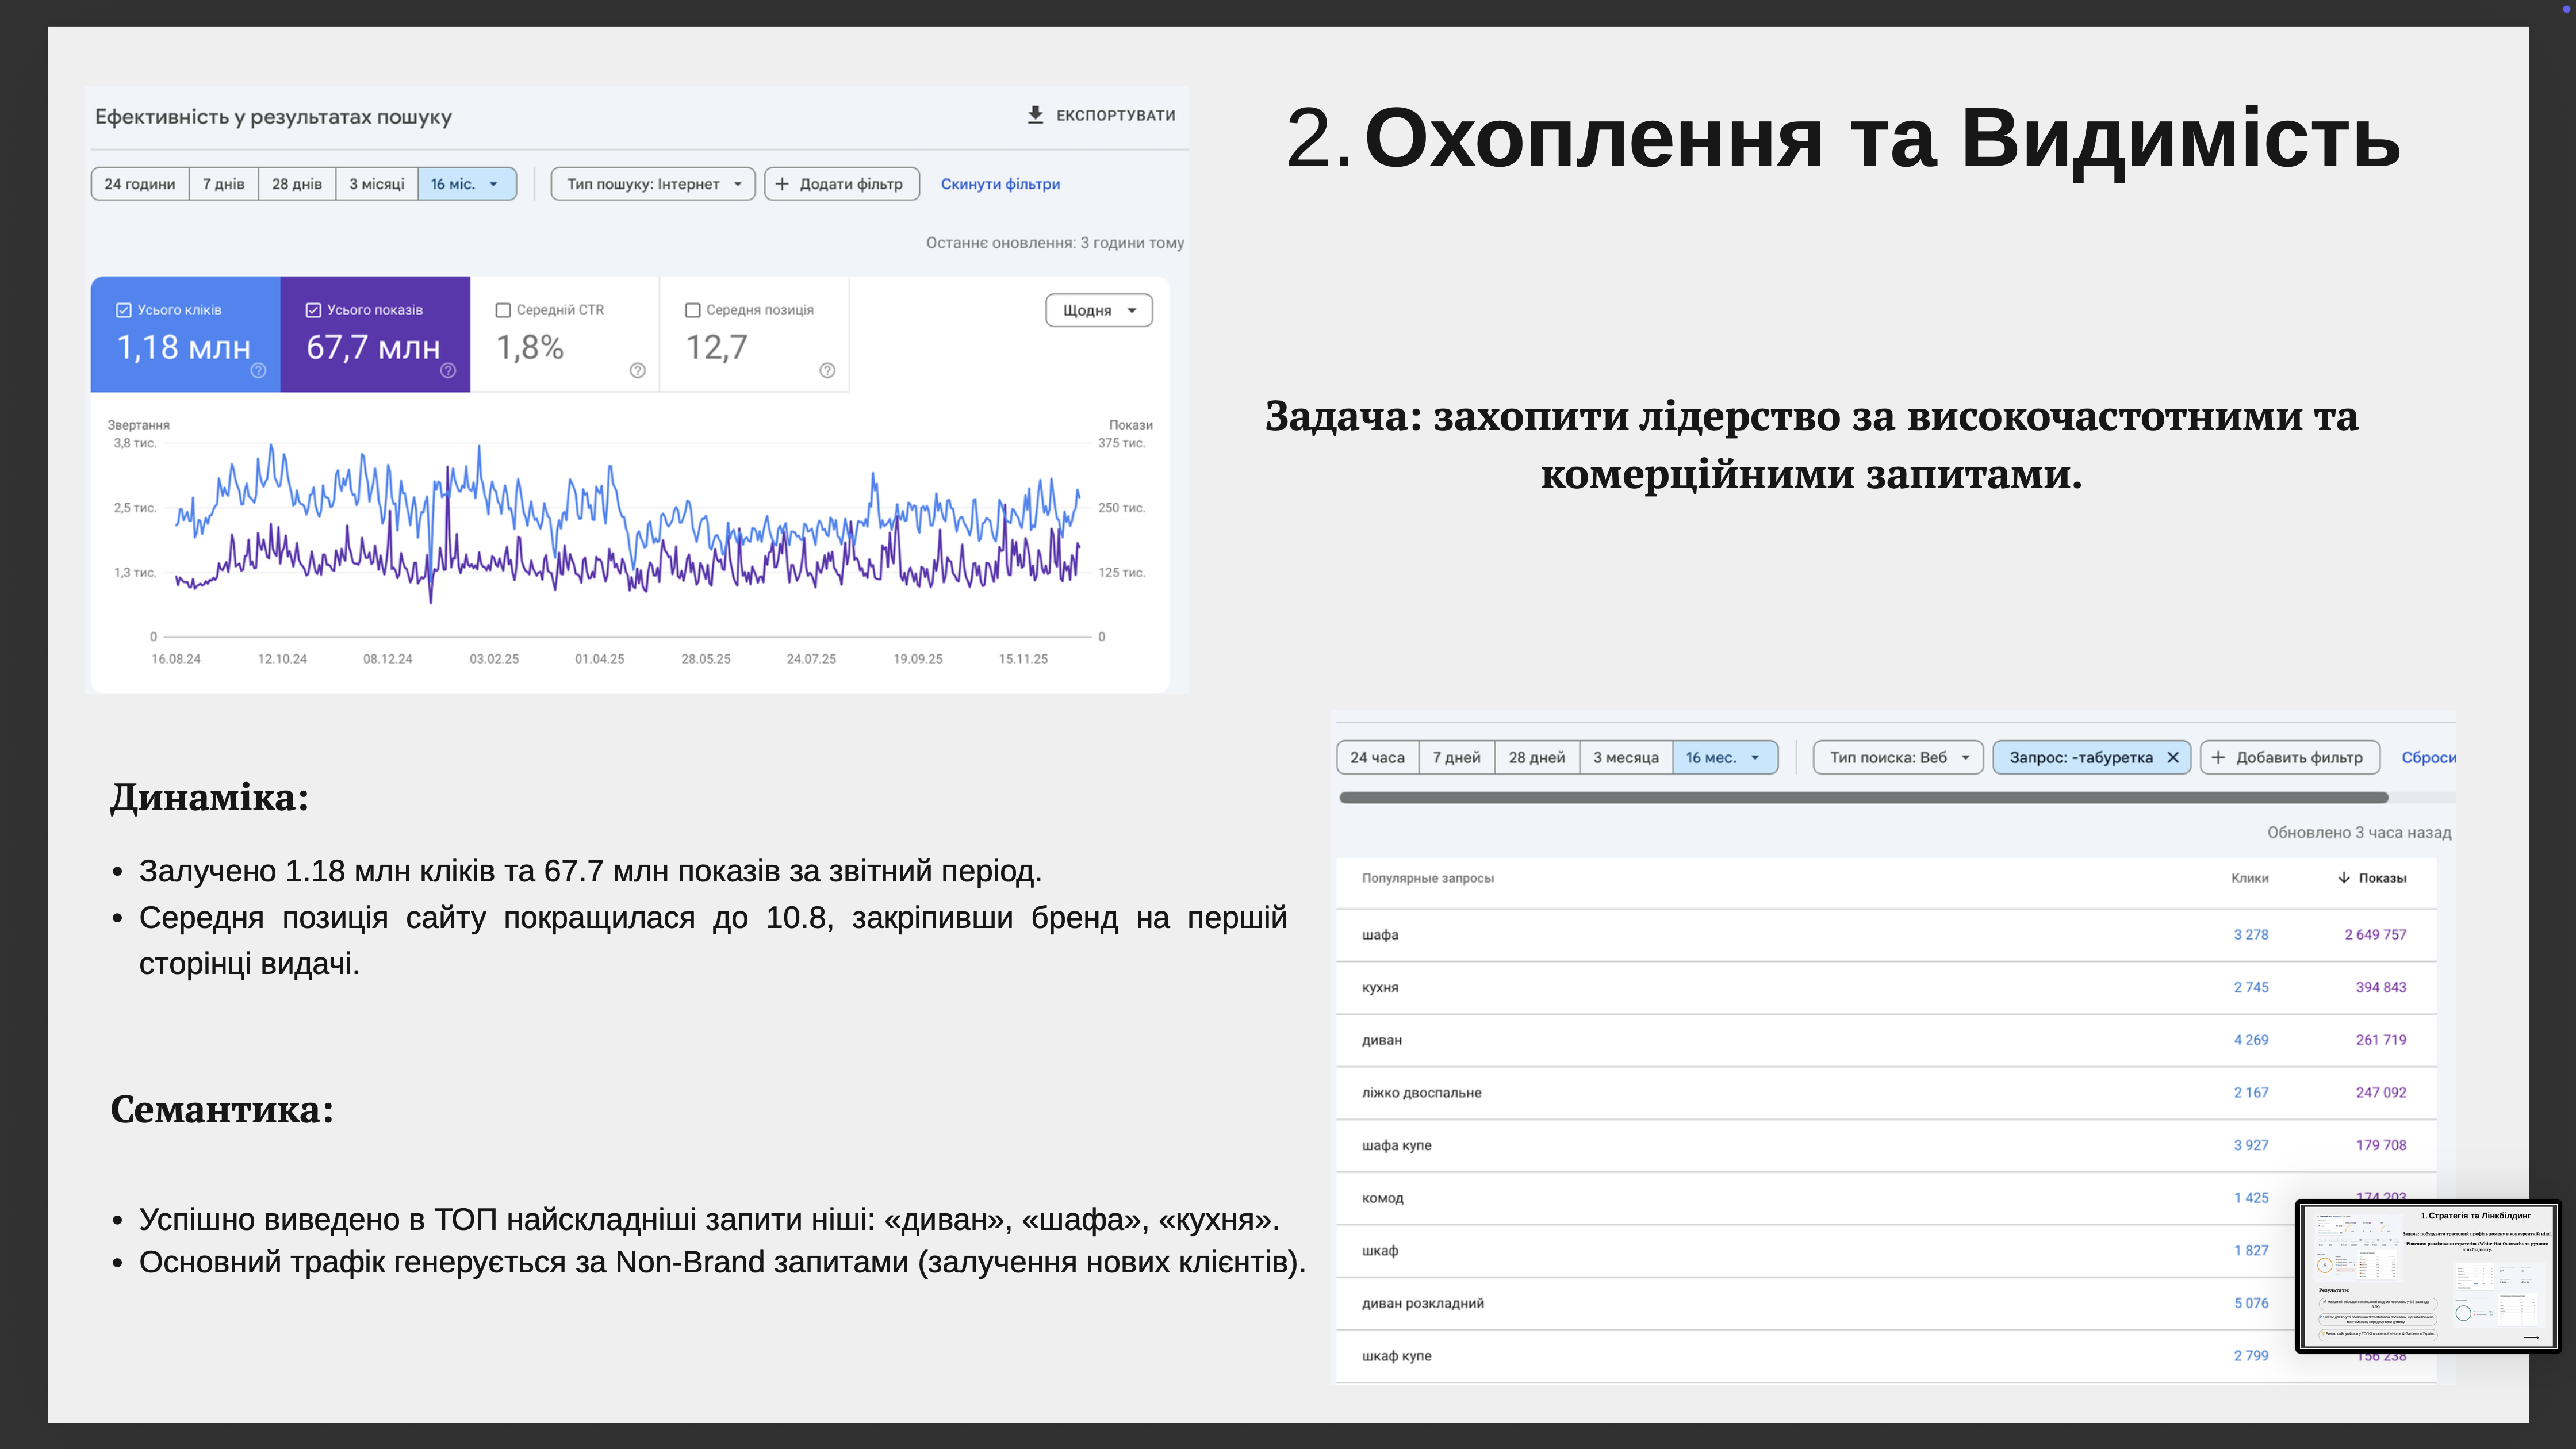Enable Середній CTR checkbox

coord(503,310)
